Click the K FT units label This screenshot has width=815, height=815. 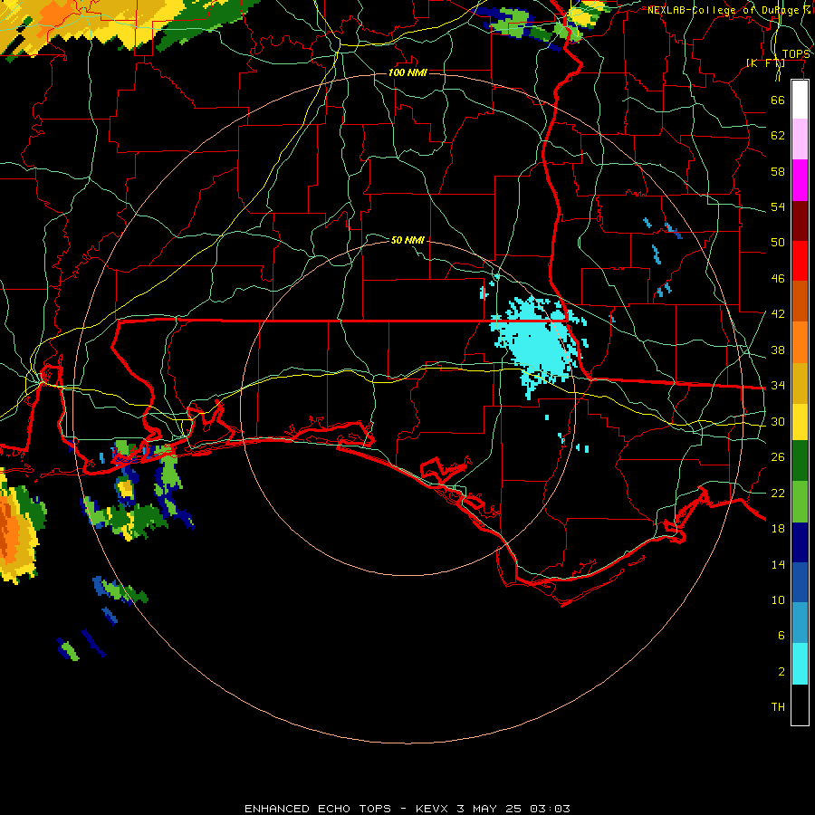click(x=765, y=63)
